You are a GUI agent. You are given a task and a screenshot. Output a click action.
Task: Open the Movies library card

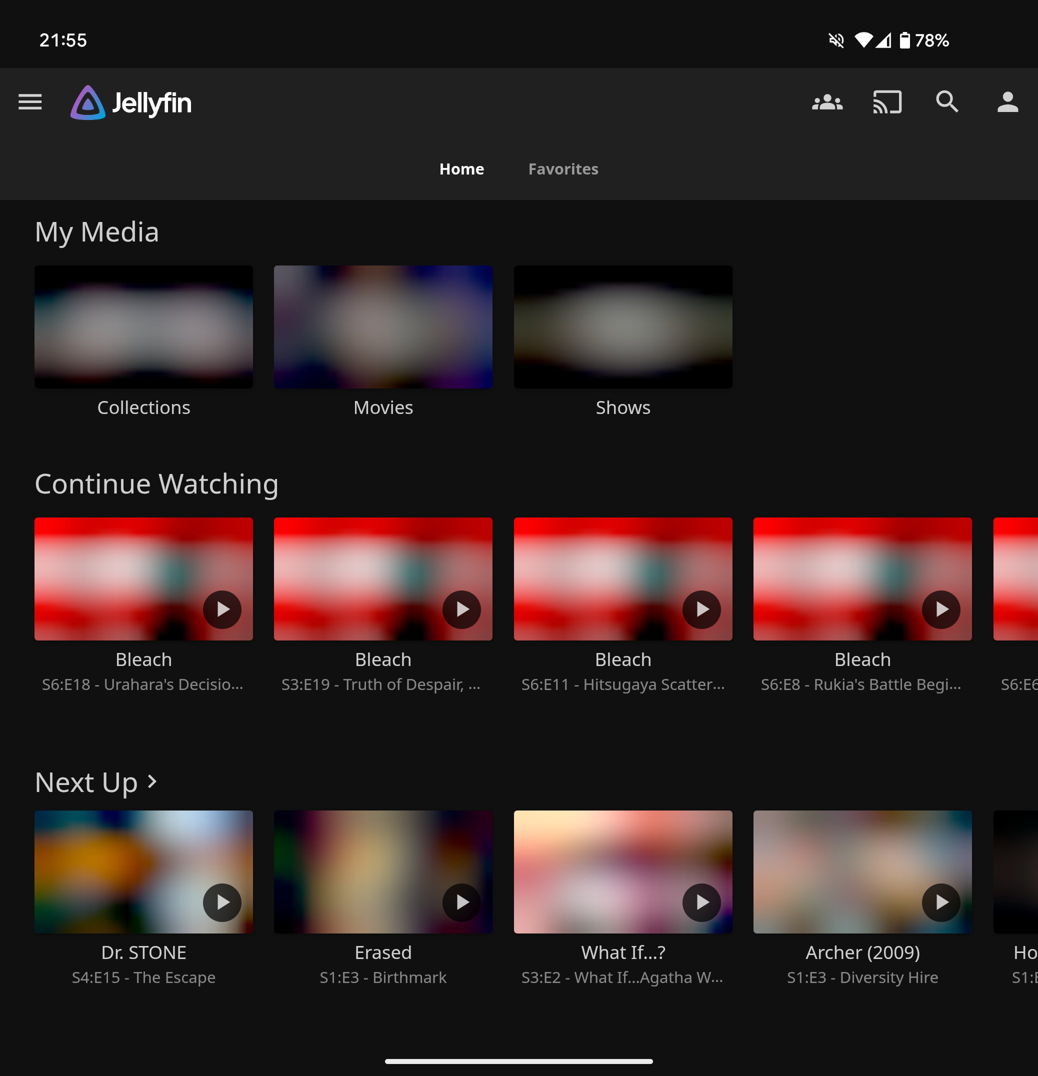tap(382, 327)
